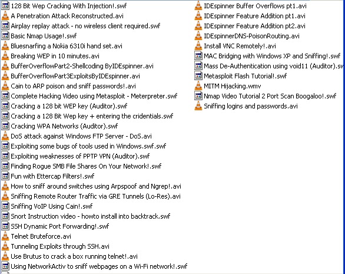Click icon beside Cracking WPA Networks (Auditor).swf
The height and width of the screenshot is (274, 345).
pos(5,126)
